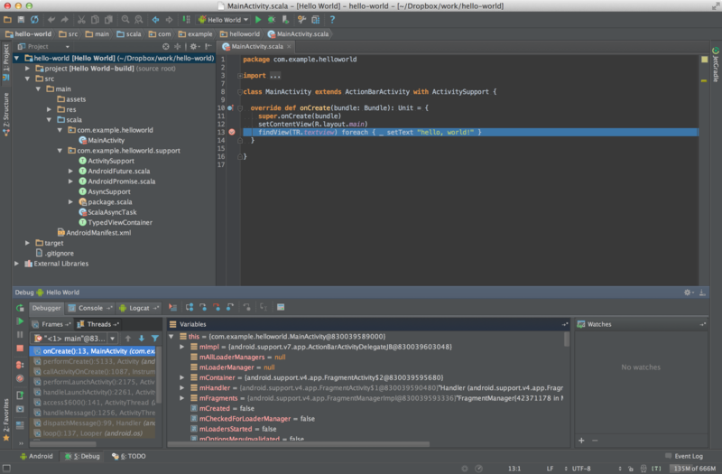Expand the mImpl variable

[x=182, y=347]
